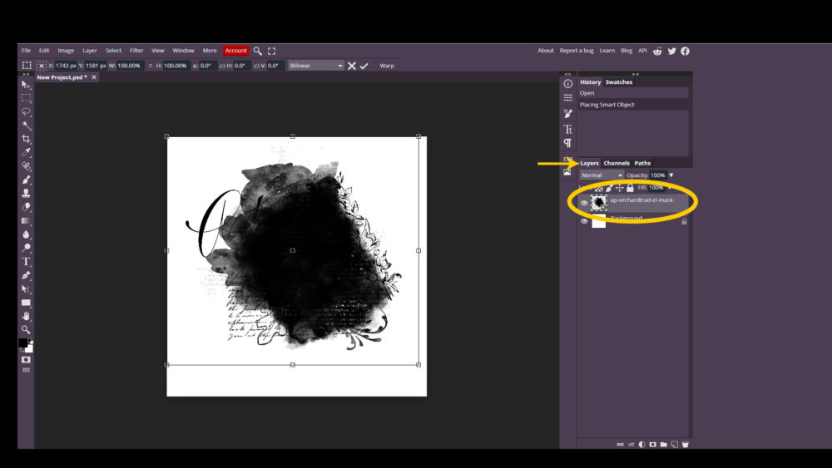Toggle the lock all layer icon
832x468 pixels.
click(x=630, y=188)
